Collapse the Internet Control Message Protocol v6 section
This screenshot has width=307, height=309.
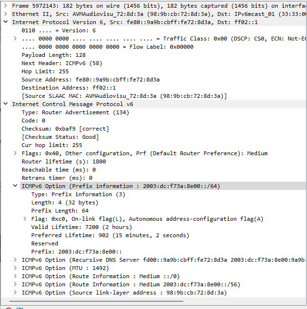coord(6,104)
